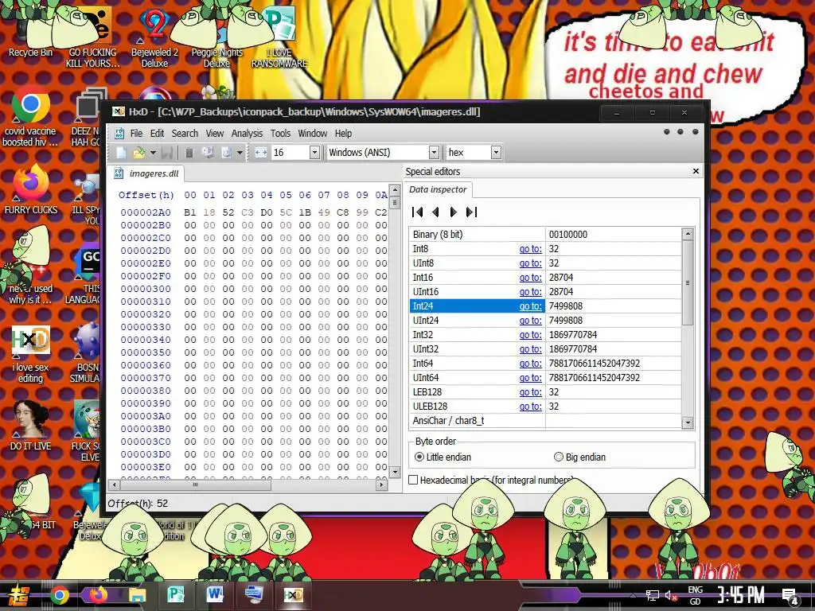This screenshot has height=611, width=815.
Task: Click the B1 byte at offset 000002A0
Action: pos(190,212)
